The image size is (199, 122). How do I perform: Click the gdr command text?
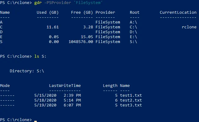click(38, 3)
